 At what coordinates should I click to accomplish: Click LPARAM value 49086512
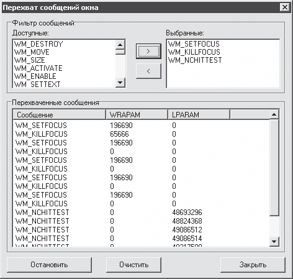click(x=187, y=230)
